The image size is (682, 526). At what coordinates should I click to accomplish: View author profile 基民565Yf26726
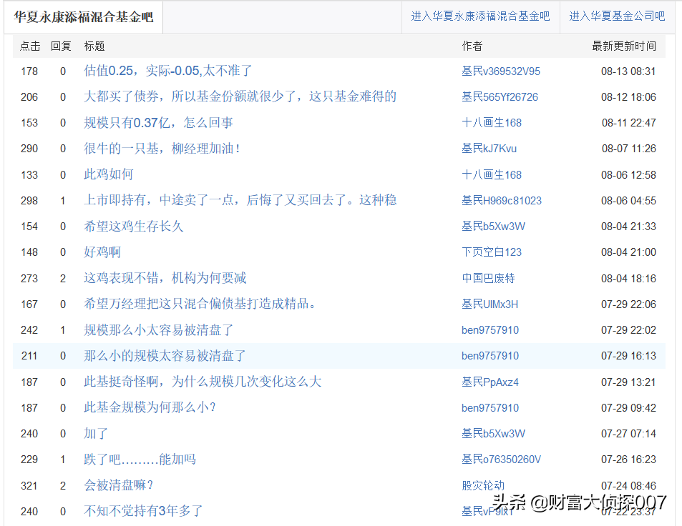pos(500,97)
